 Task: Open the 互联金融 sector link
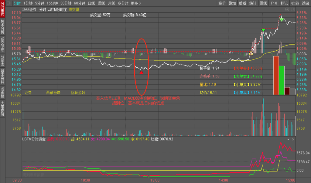pos(78,93)
